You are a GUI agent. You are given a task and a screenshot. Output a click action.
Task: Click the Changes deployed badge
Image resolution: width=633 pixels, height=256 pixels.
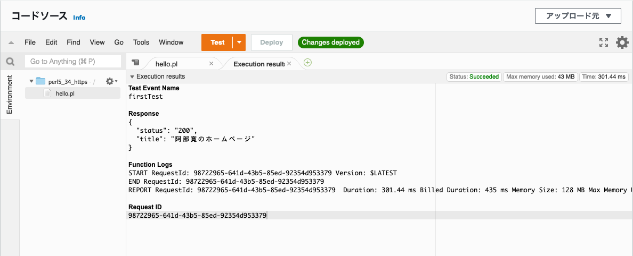click(x=331, y=42)
